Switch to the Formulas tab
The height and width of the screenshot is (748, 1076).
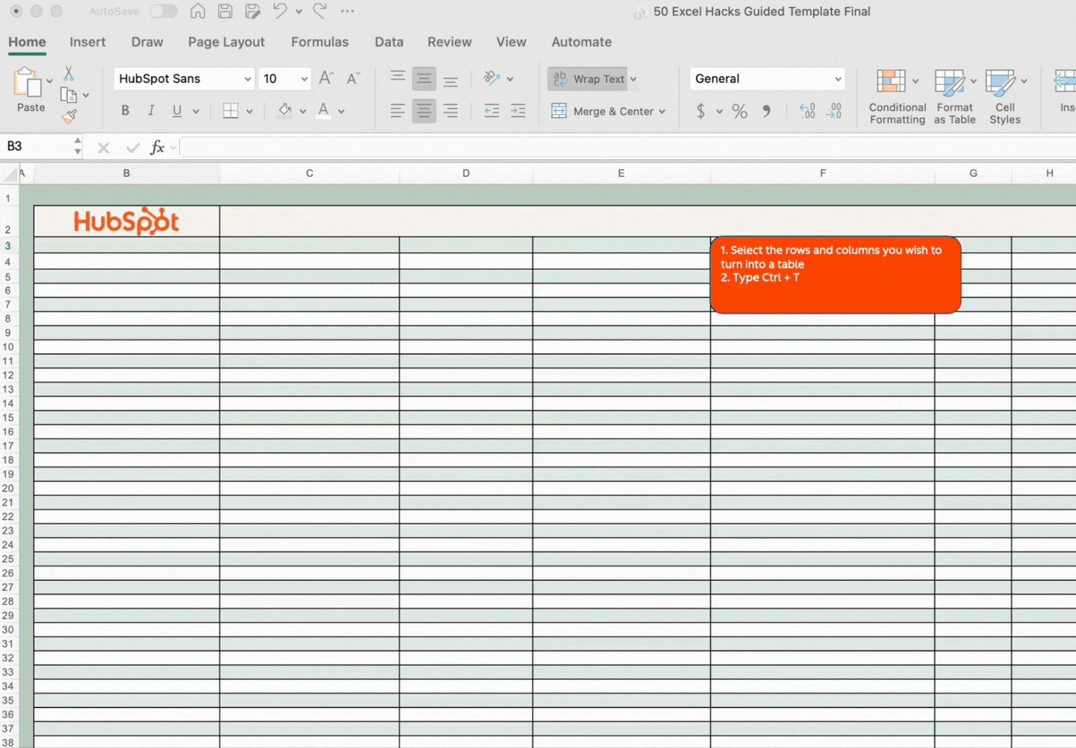pyautogui.click(x=320, y=42)
